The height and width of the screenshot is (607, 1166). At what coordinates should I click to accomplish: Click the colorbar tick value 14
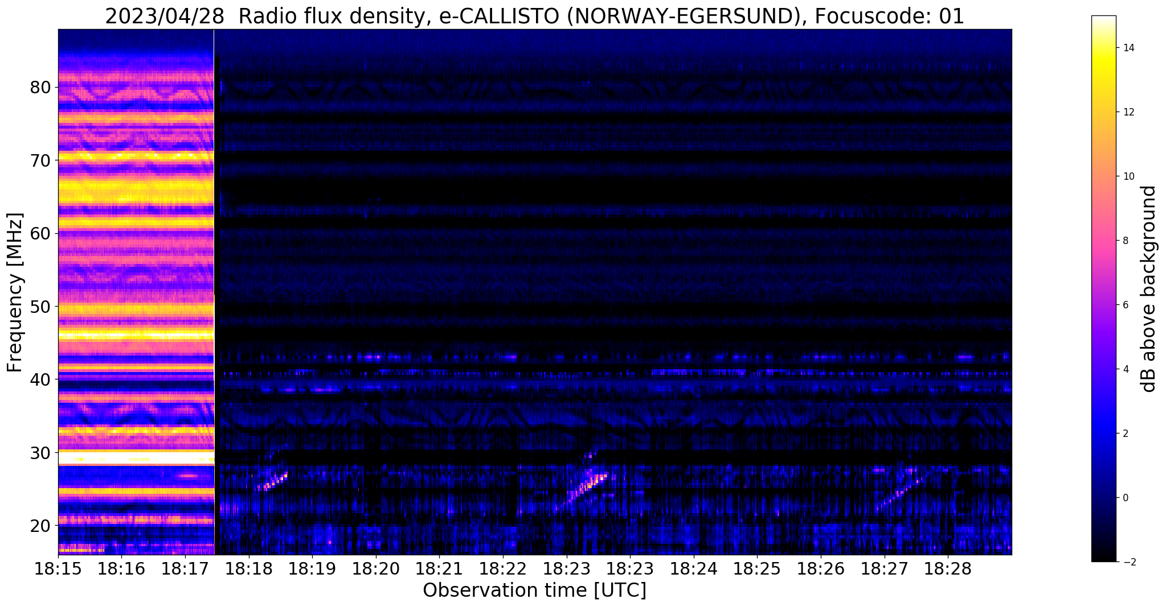(1128, 48)
